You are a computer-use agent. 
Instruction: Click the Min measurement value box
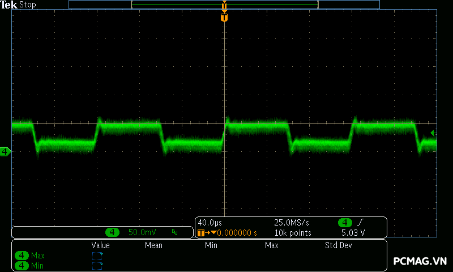98,265
